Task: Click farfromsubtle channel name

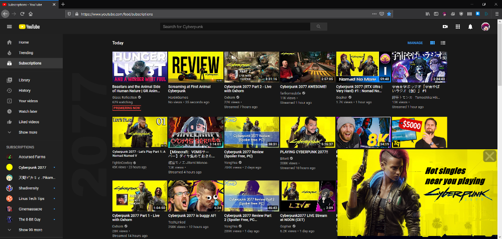Action: [x=291, y=93]
